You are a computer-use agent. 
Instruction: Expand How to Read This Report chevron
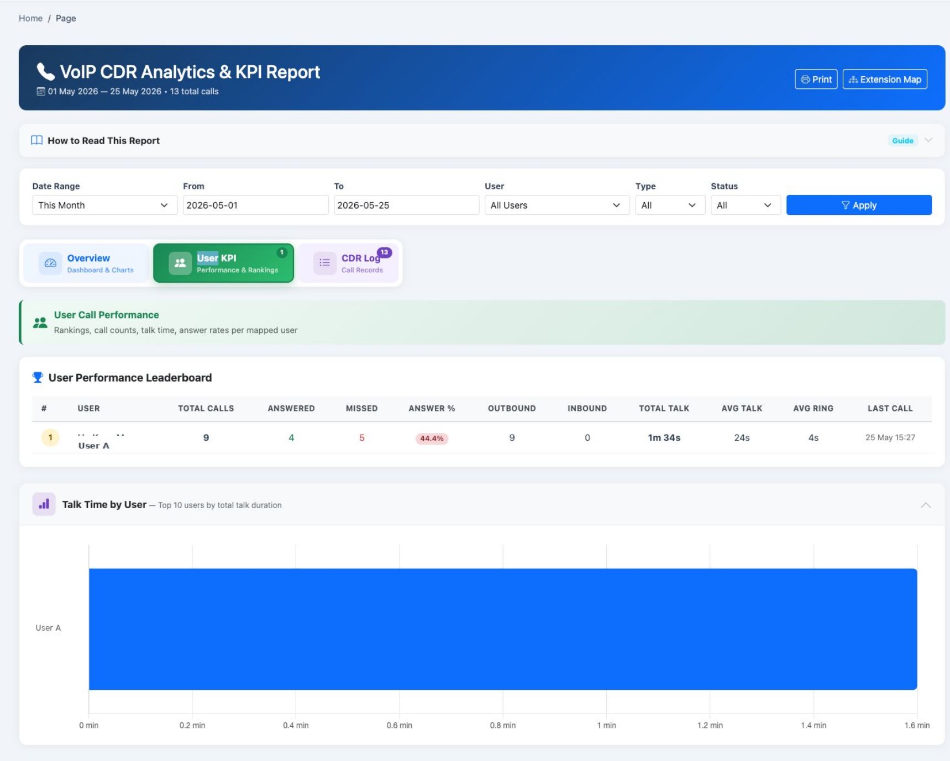pos(928,140)
